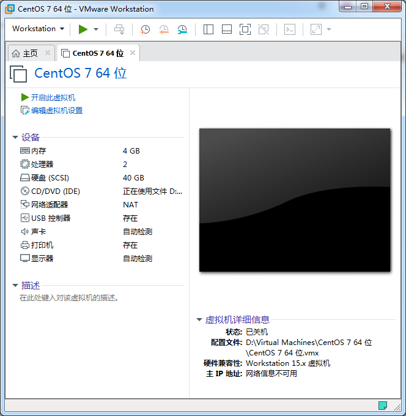Collapse the 描述 section
The image size is (406, 416).
coord(15,285)
